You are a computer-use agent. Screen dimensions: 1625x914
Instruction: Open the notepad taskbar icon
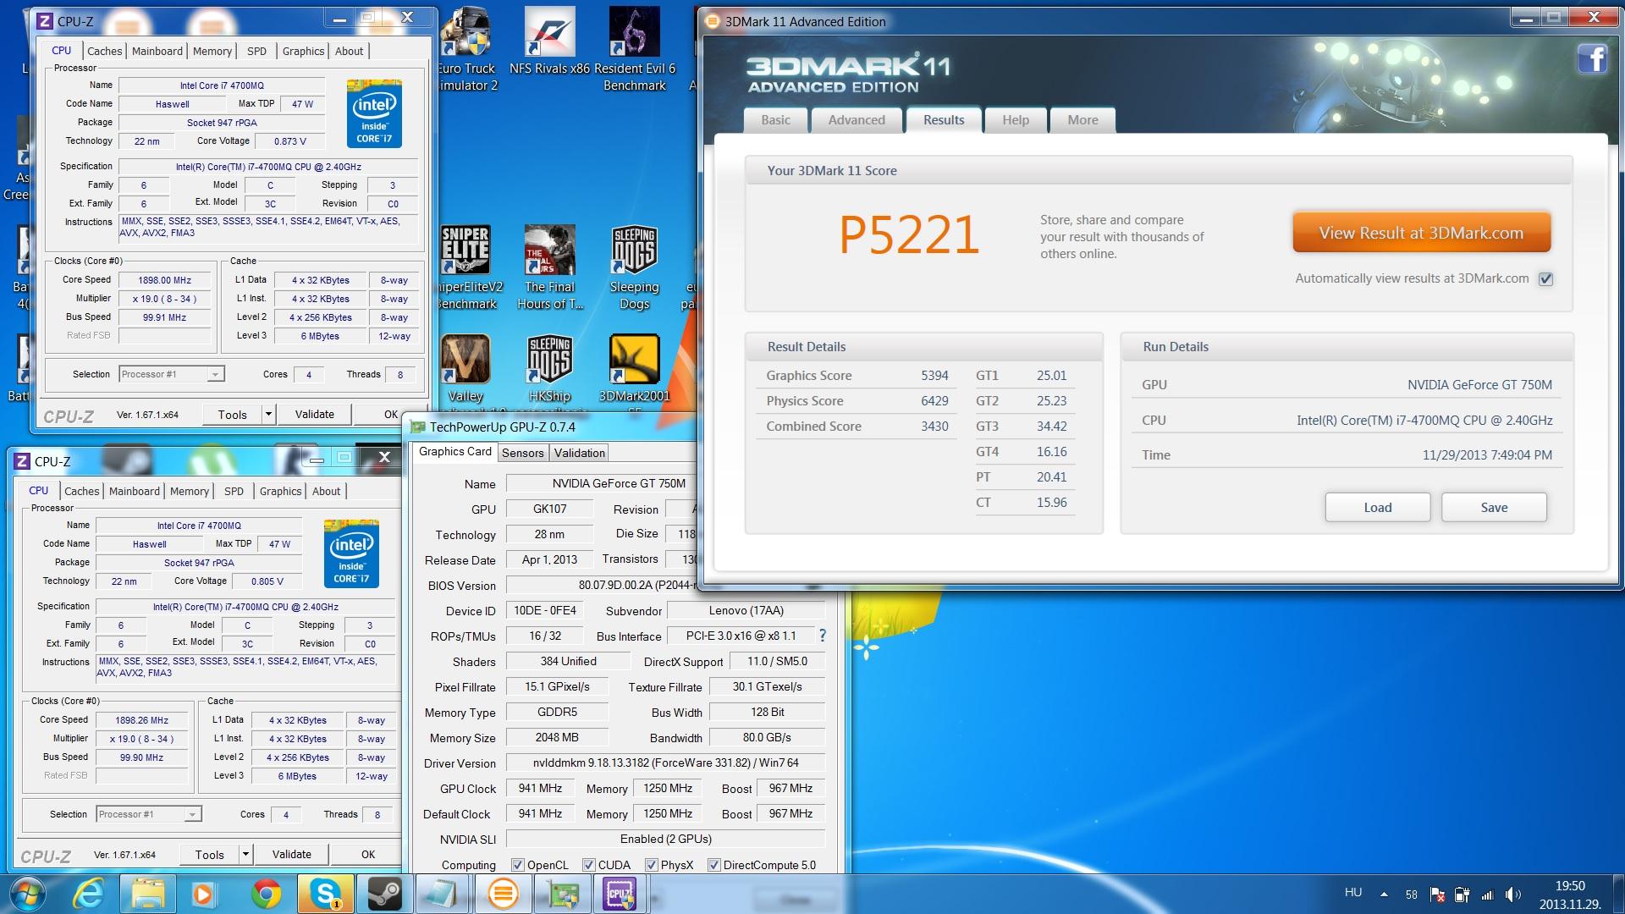[442, 894]
